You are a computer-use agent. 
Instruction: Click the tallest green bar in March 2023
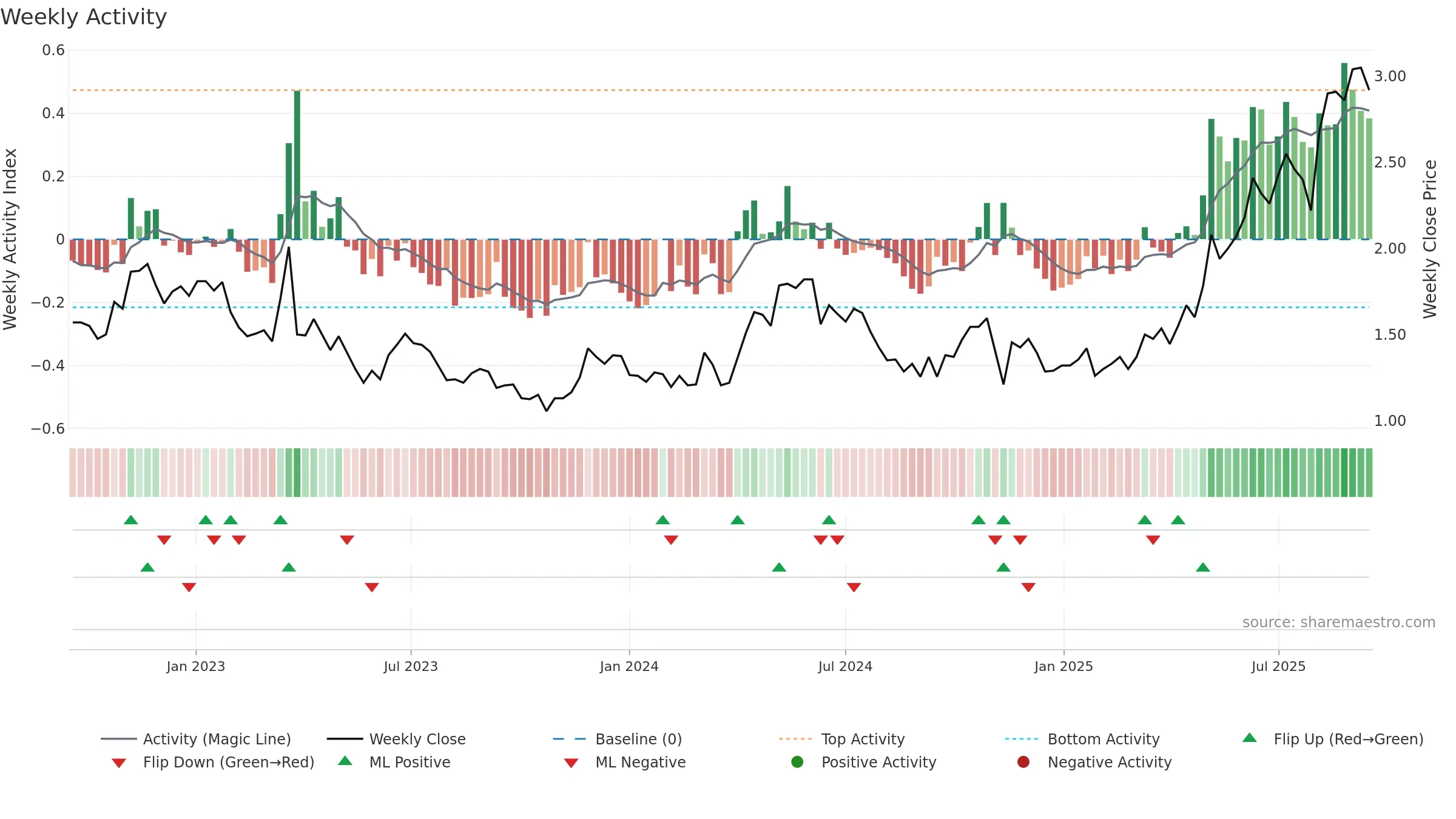pos(297,165)
